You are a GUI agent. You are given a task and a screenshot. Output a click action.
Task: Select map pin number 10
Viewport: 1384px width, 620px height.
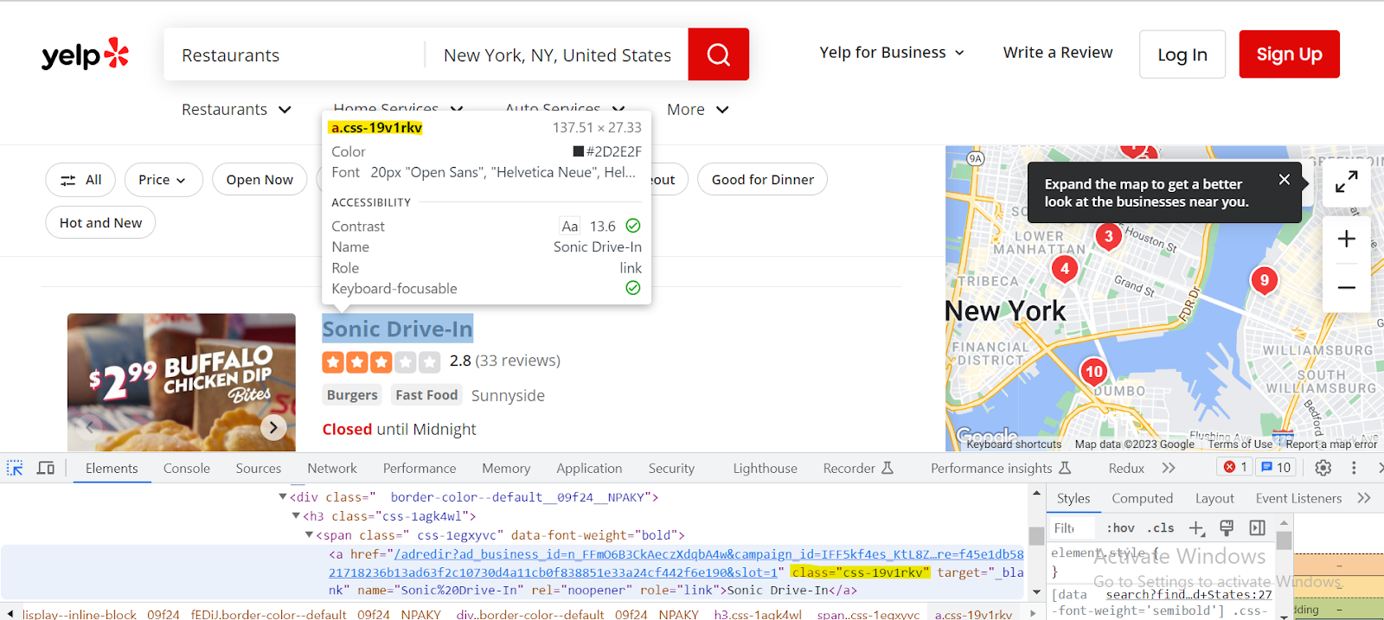point(1093,373)
